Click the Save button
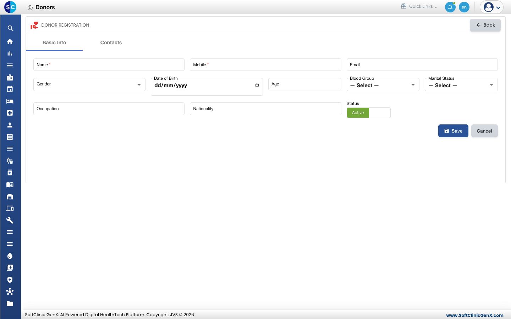 coord(453,131)
